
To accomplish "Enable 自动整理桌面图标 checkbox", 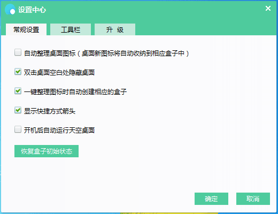I will [18, 52].
